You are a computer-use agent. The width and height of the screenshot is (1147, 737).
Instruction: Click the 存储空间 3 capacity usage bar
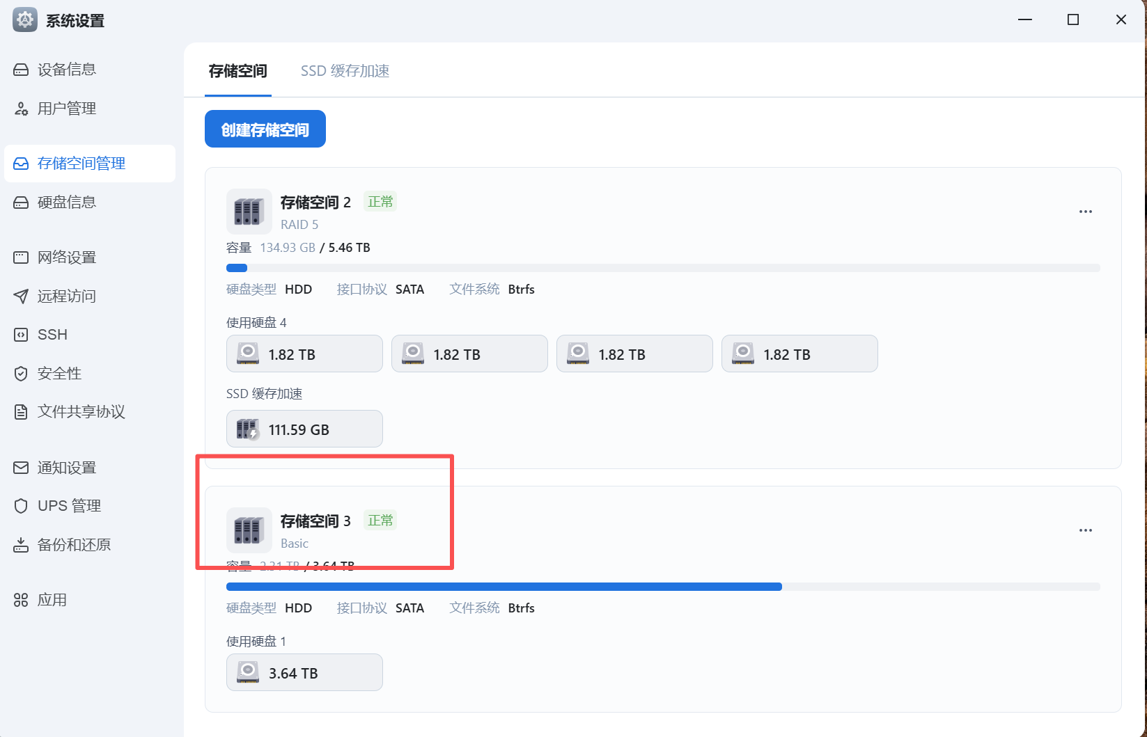point(662,587)
